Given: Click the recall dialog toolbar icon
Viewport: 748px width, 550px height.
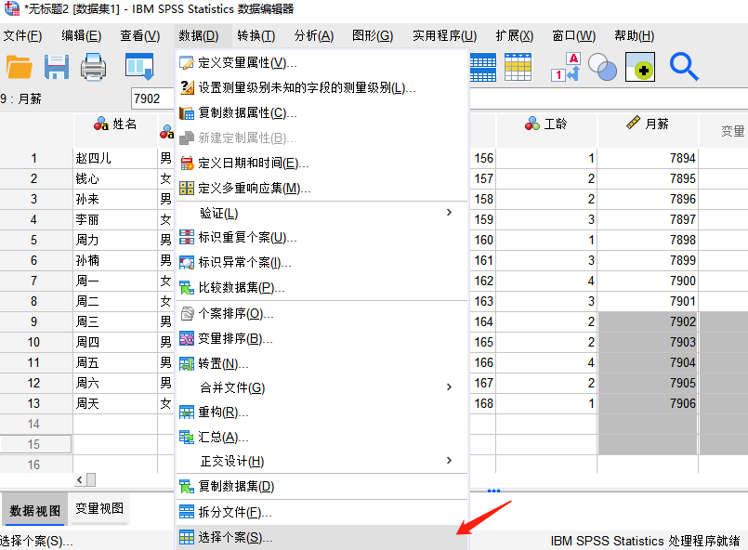Looking at the screenshot, I should [139, 67].
